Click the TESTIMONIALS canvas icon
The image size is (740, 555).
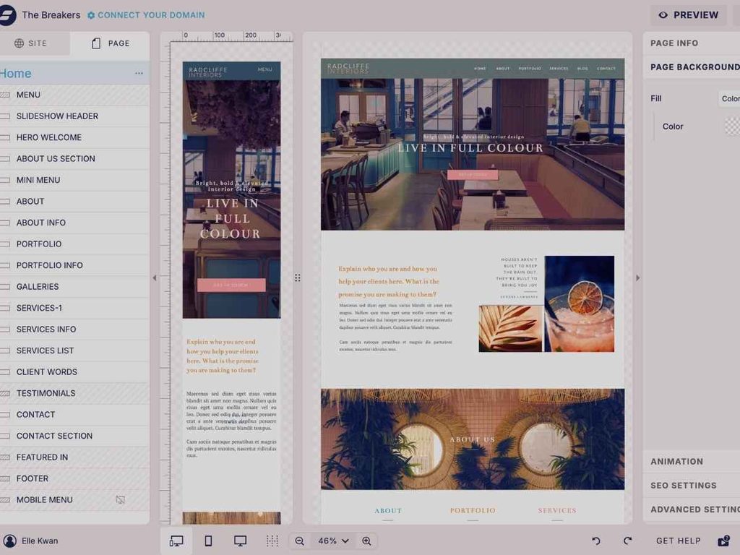coord(5,393)
